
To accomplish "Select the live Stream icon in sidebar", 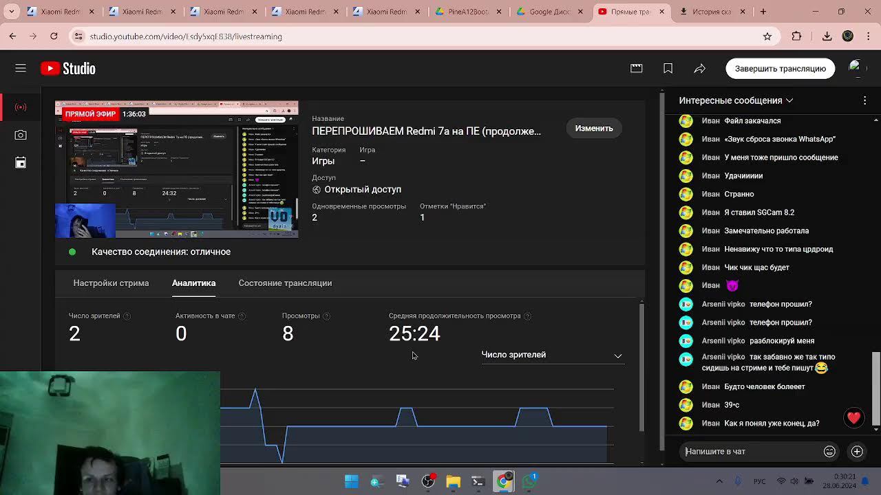I will coord(21,107).
